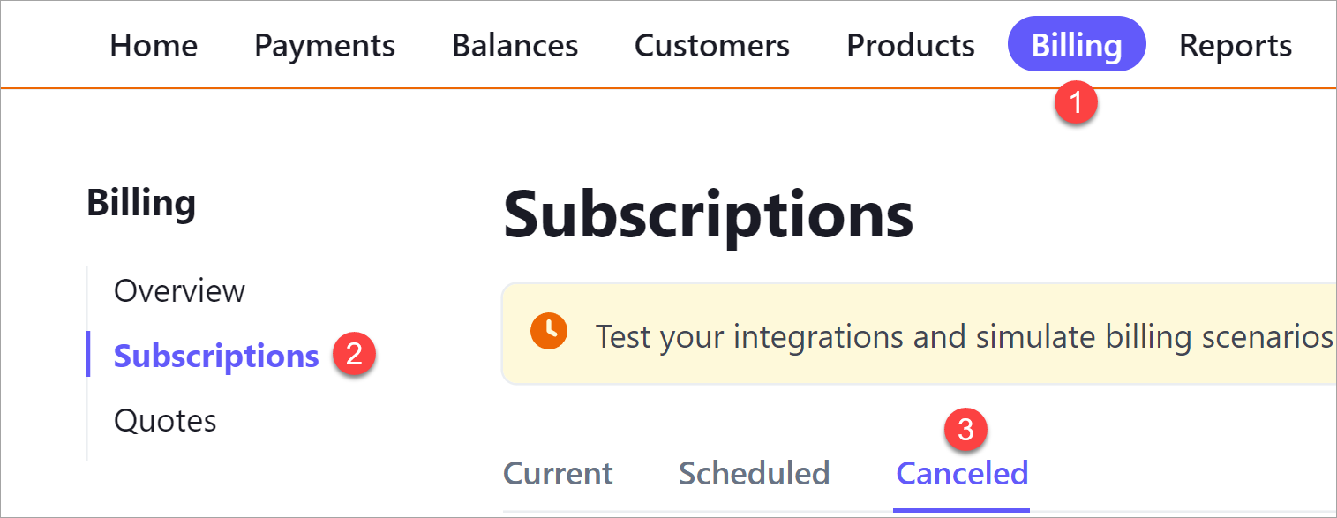This screenshot has width=1337, height=518.
Task: Click the red number 2 badge
Action: 354,354
